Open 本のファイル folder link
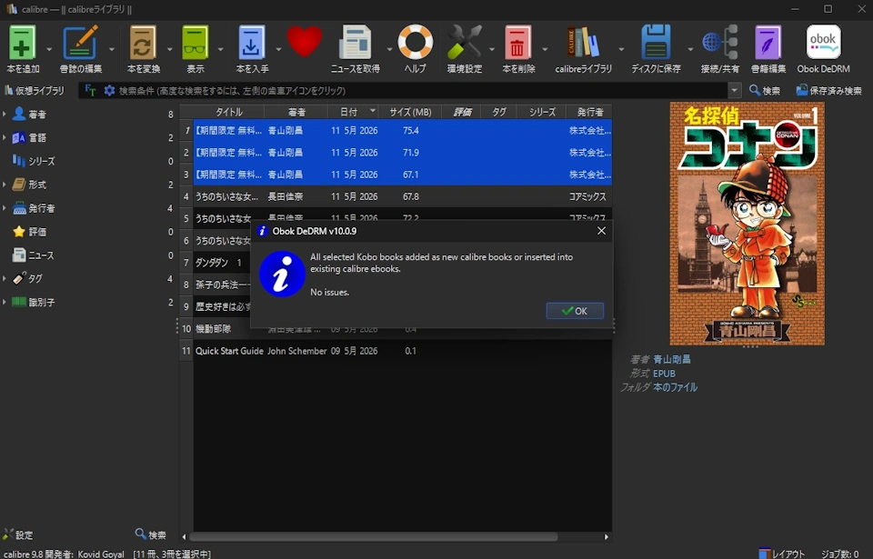 click(x=676, y=387)
